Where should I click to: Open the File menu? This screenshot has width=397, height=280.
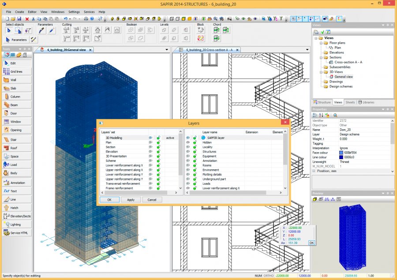[x=8, y=12]
